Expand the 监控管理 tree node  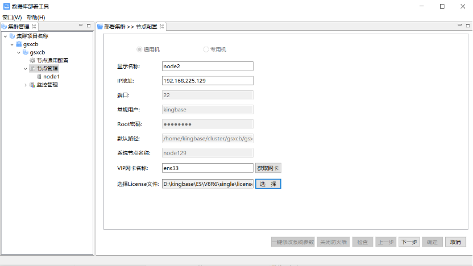pyautogui.click(x=26, y=85)
